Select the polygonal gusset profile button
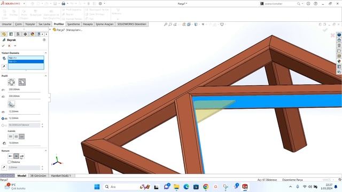 tap(11, 82)
